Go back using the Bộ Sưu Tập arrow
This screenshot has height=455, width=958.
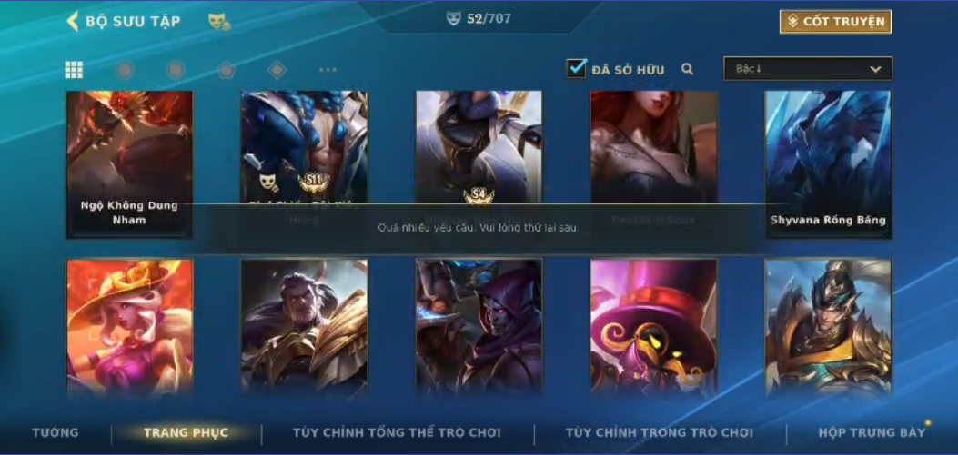coord(73,22)
